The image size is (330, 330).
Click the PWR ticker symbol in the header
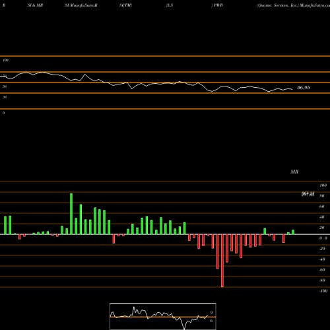coord(218,5)
